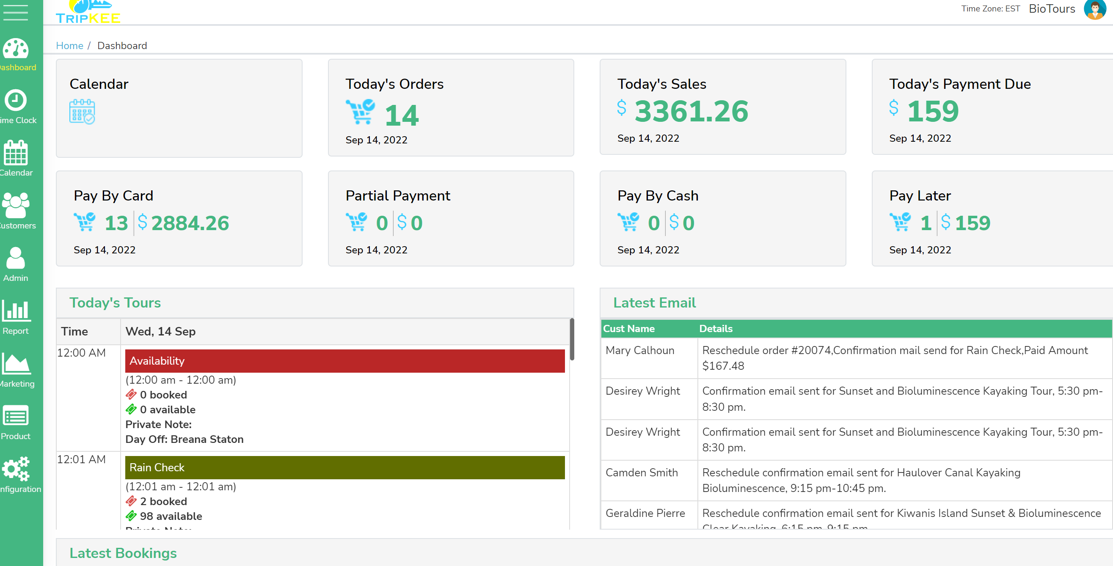This screenshot has height=566, width=1113.
Task: Click the user avatar in the top right
Action: (x=1094, y=9)
